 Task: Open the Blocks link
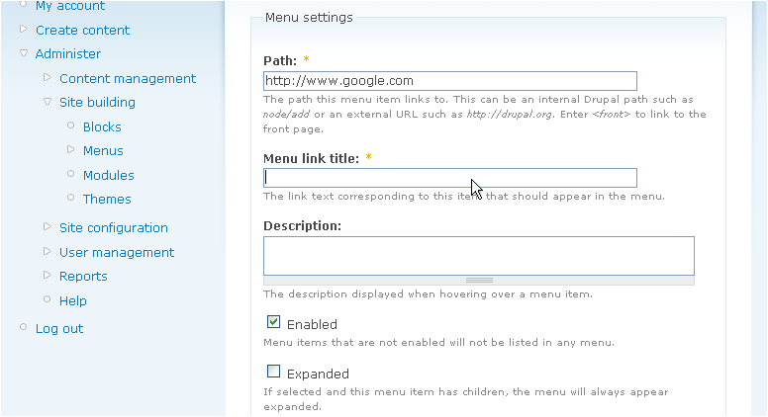pyautogui.click(x=102, y=127)
